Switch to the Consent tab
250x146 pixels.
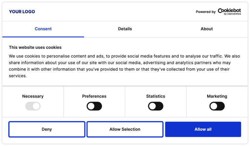tap(43, 29)
